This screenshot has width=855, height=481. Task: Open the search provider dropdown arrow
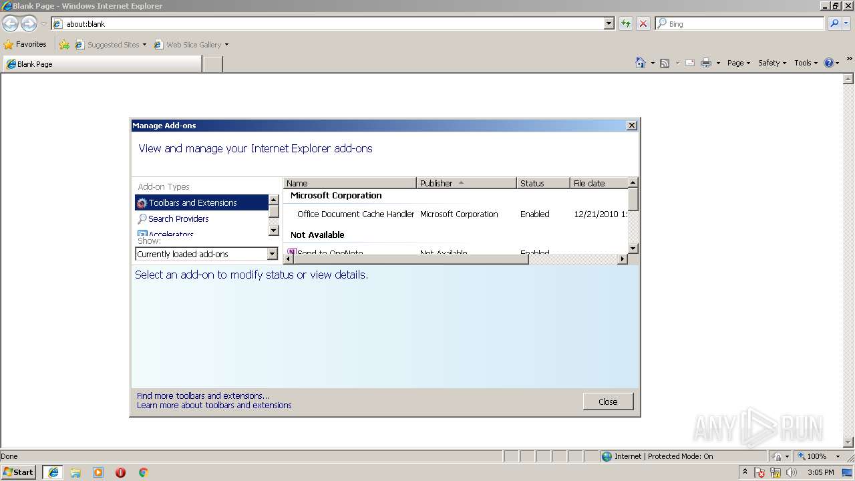tap(847, 23)
